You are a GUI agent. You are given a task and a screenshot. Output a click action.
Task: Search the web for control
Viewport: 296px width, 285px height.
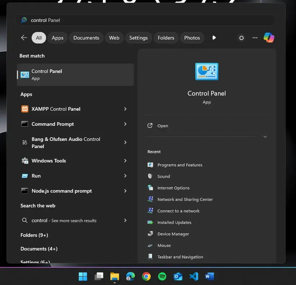point(76,220)
